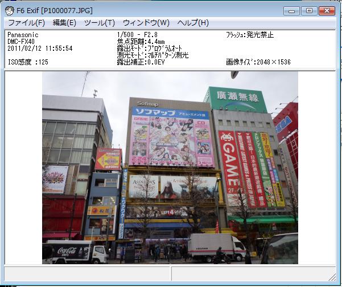Click the ISO感度 :125 value
Screen dimensions: 342x287
(x=28, y=62)
